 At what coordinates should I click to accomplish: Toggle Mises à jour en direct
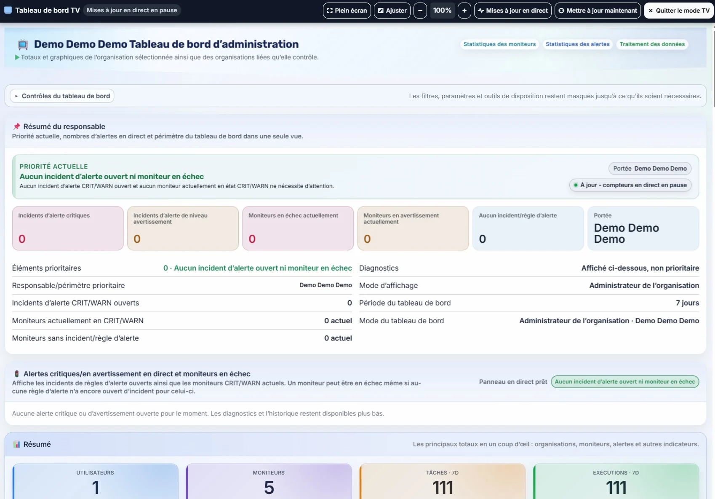(513, 11)
